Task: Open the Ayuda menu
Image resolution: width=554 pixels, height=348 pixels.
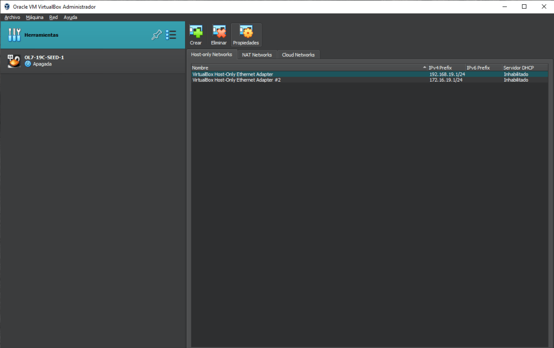Action: (x=70, y=17)
